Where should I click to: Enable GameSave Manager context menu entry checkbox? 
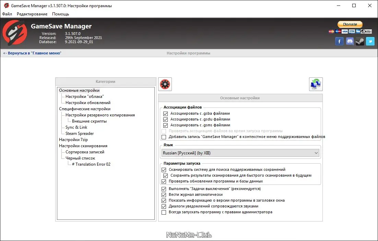[x=164, y=137]
